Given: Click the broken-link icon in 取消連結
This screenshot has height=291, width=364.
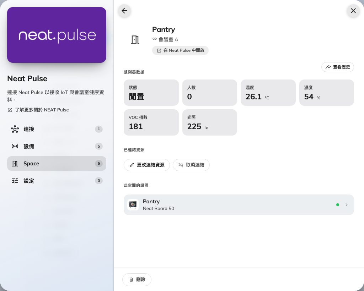Looking at the screenshot, I should 181,165.
